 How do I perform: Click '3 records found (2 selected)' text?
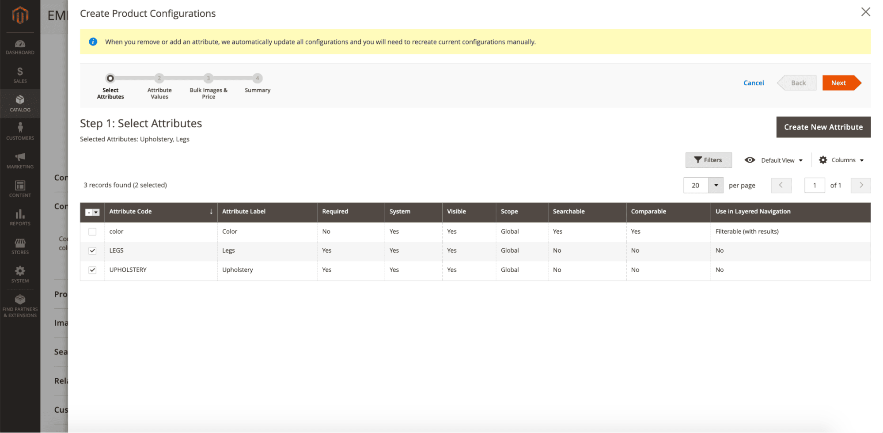(x=125, y=185)
